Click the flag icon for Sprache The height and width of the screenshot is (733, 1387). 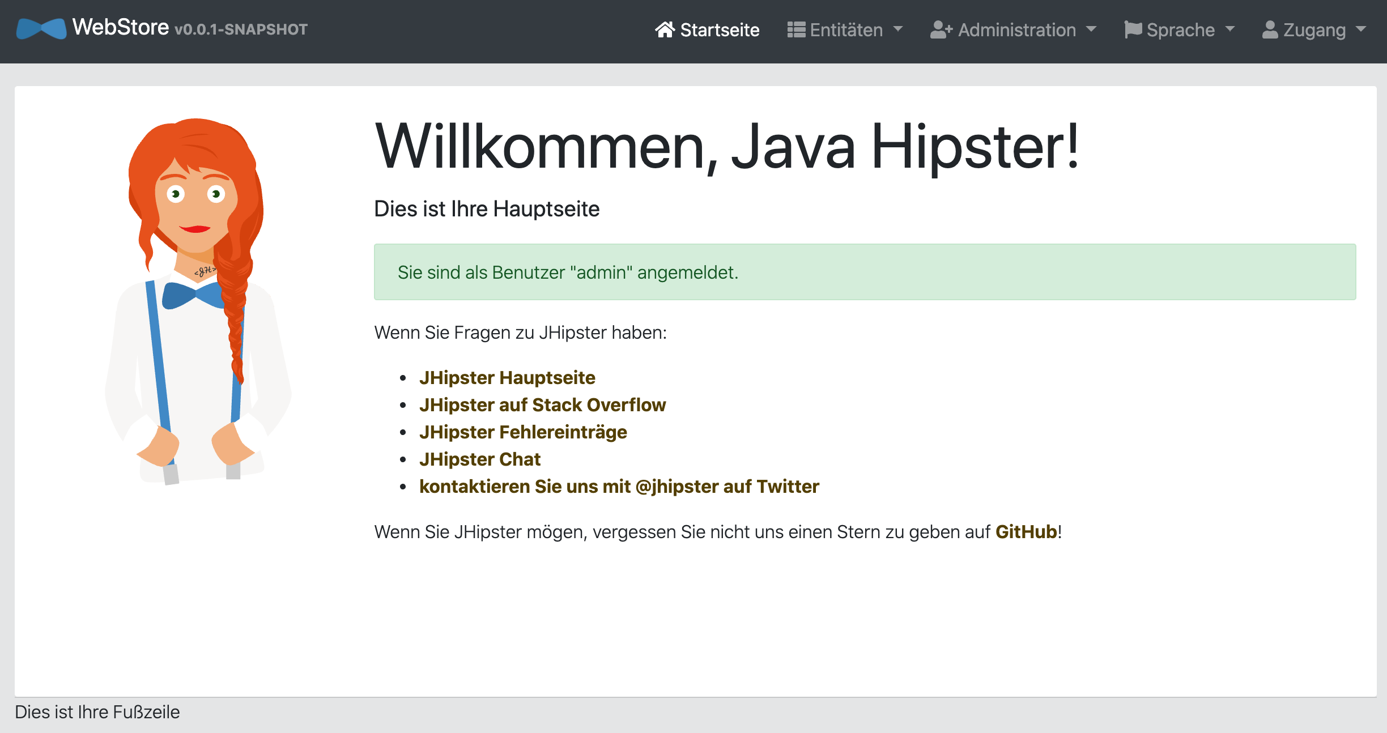[x=1133, y=29]
